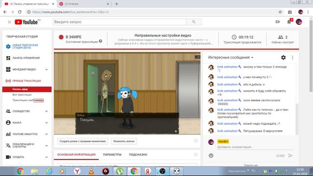Click the grid handle on the tabs row
This screenshot has width=313, height=176.
click(196, 154)
